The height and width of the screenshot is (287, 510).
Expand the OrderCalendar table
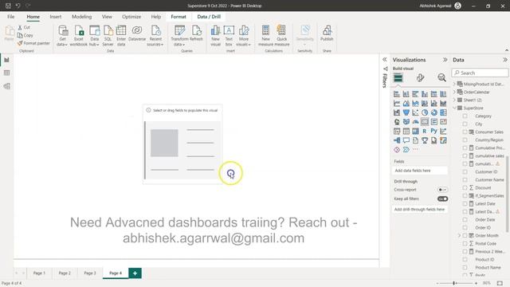coord(454,92)
